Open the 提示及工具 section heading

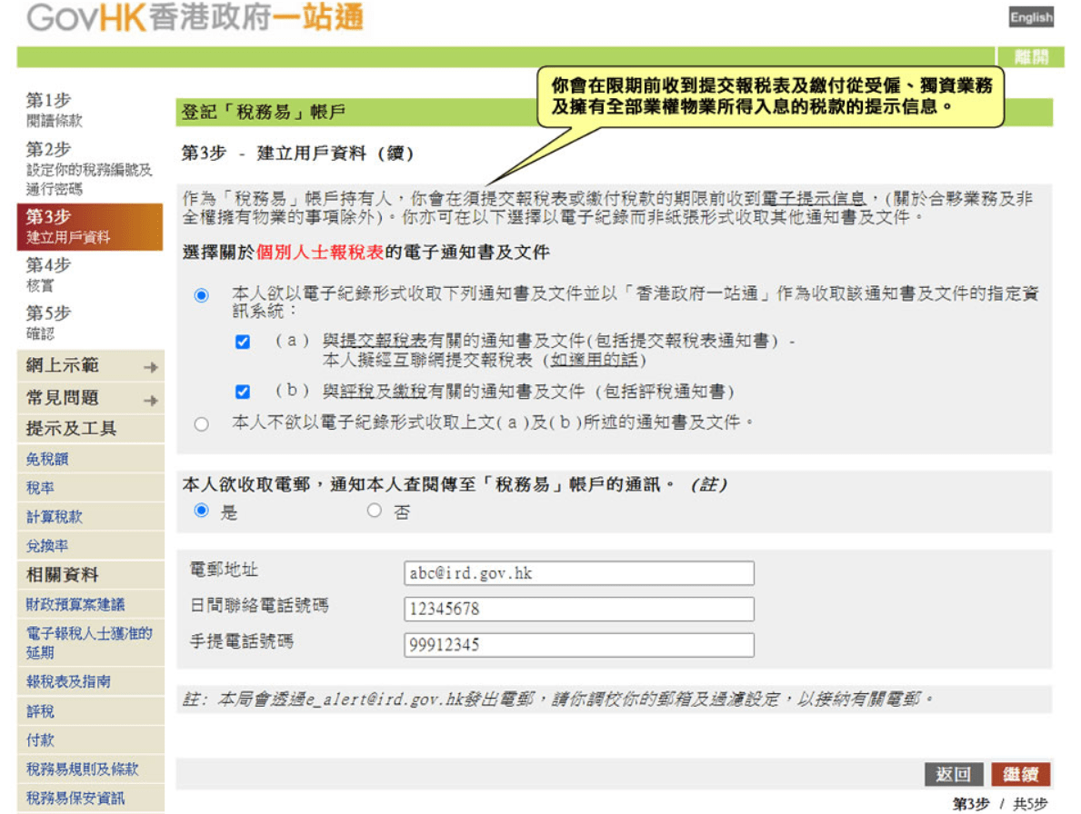[72, 428]
